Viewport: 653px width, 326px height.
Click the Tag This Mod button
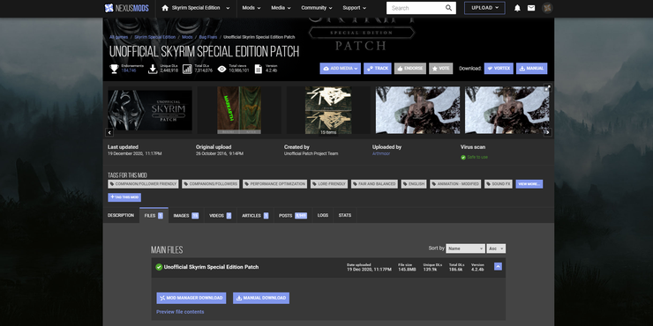[124, 197]
